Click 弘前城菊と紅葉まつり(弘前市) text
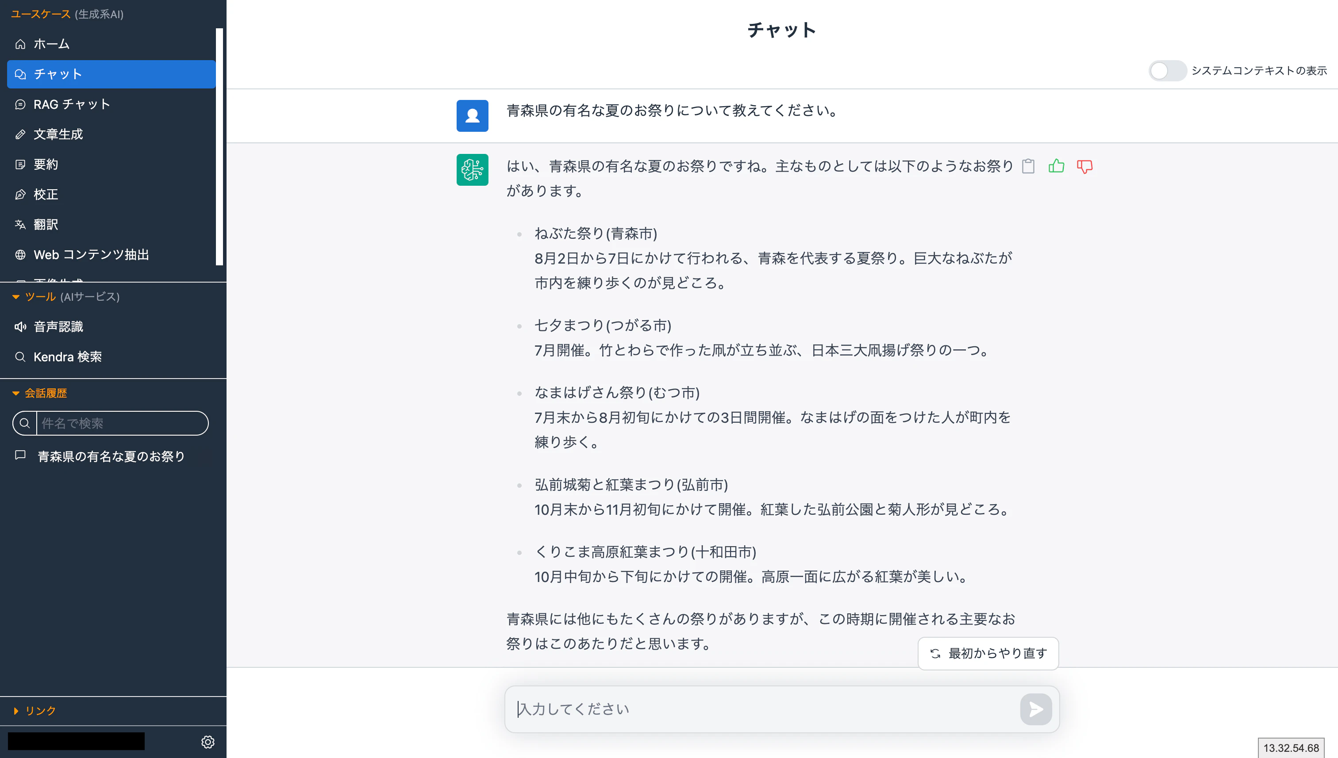 (x=631, y=485)
